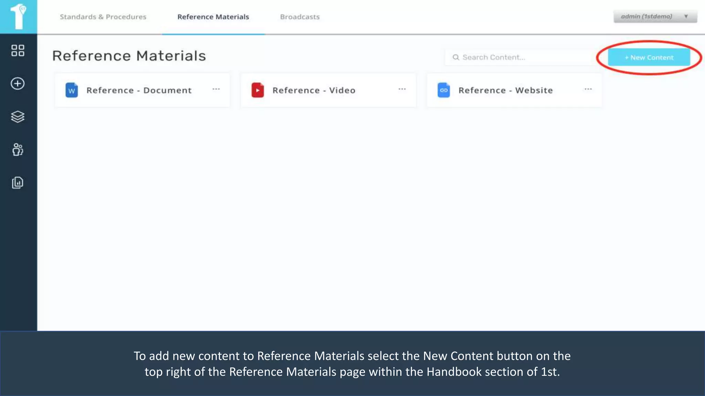Open options menu for Reference - Video
This screenshot has height=396, width=705.
pyautogui.click(x=402, y=89)
